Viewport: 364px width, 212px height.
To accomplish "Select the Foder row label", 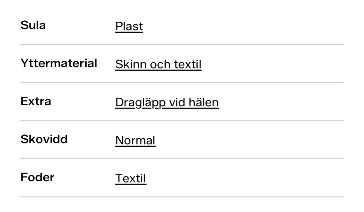I will pyautogui.click(x=37, y=177).
